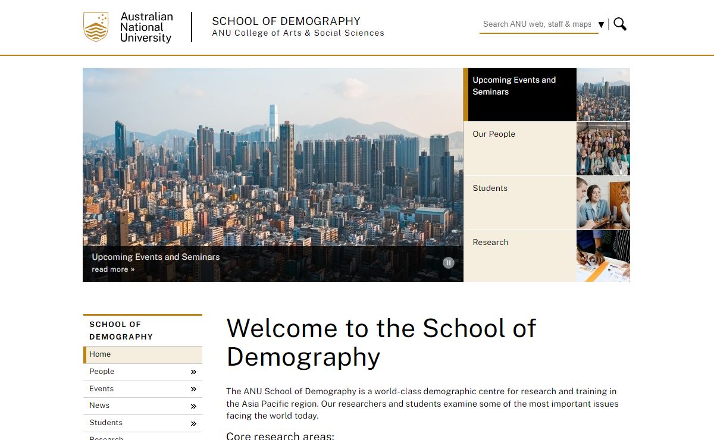Select the Research slide tab

click(520, 256)
